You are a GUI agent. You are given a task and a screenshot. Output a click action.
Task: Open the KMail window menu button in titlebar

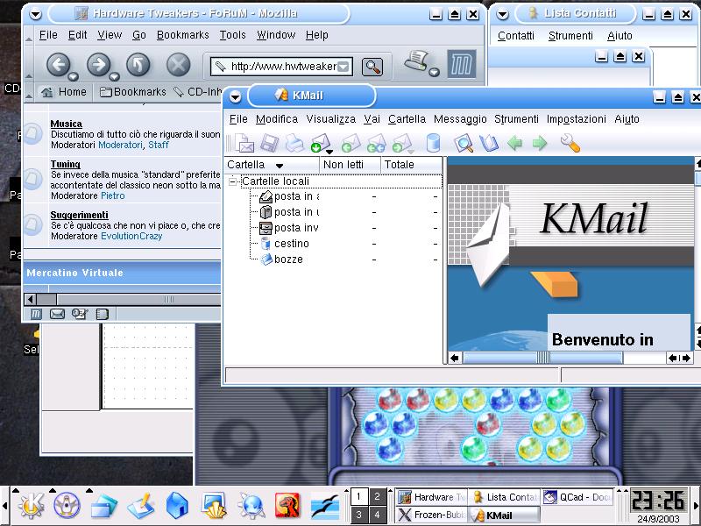236,96
